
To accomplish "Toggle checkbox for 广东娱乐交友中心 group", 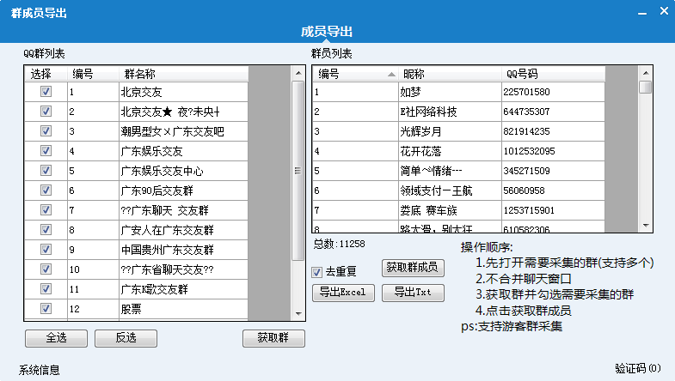I will coord(46,170).
